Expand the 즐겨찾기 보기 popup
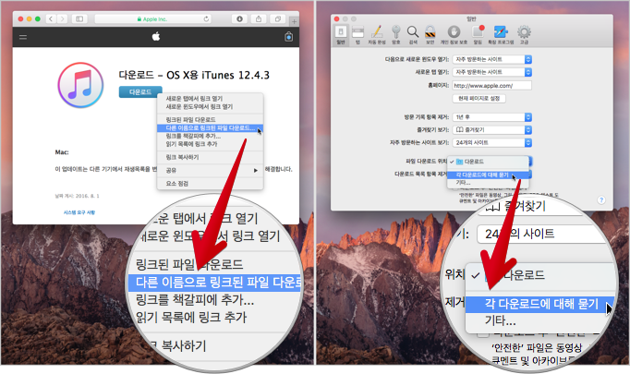 click(x=491, y=130)
